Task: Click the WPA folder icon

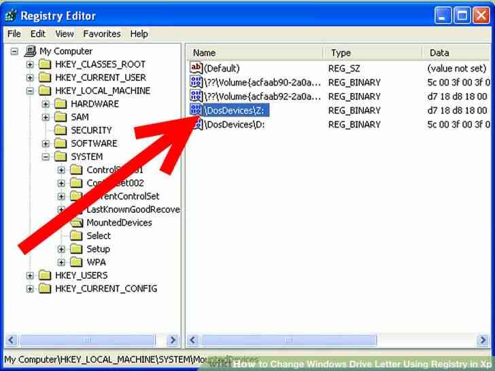Action: tap(76, 262)
